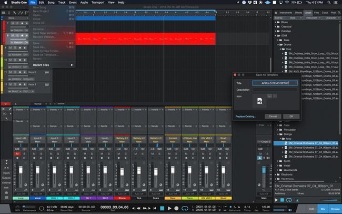Switch to the Instruments browser tab
Screen dimensions: 342x214
[286, 13]
